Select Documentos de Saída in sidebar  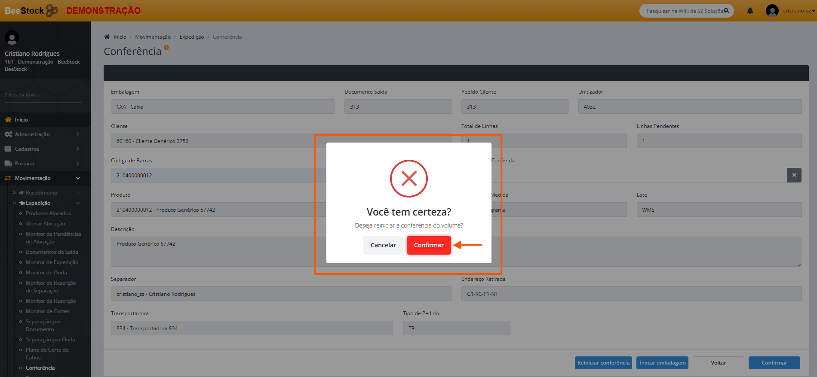pyautogui.click(x=52, y=252)
